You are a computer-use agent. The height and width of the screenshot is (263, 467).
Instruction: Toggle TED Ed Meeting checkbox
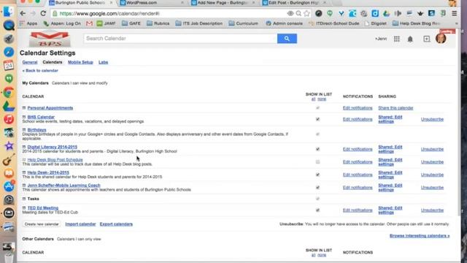point(318,210)
